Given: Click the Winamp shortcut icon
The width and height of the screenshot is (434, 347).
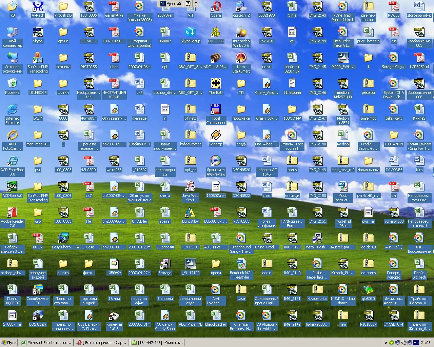Looking at the screenshot, I should 216,138.
